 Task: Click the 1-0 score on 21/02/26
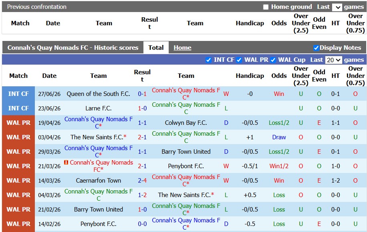click(142, 210)
